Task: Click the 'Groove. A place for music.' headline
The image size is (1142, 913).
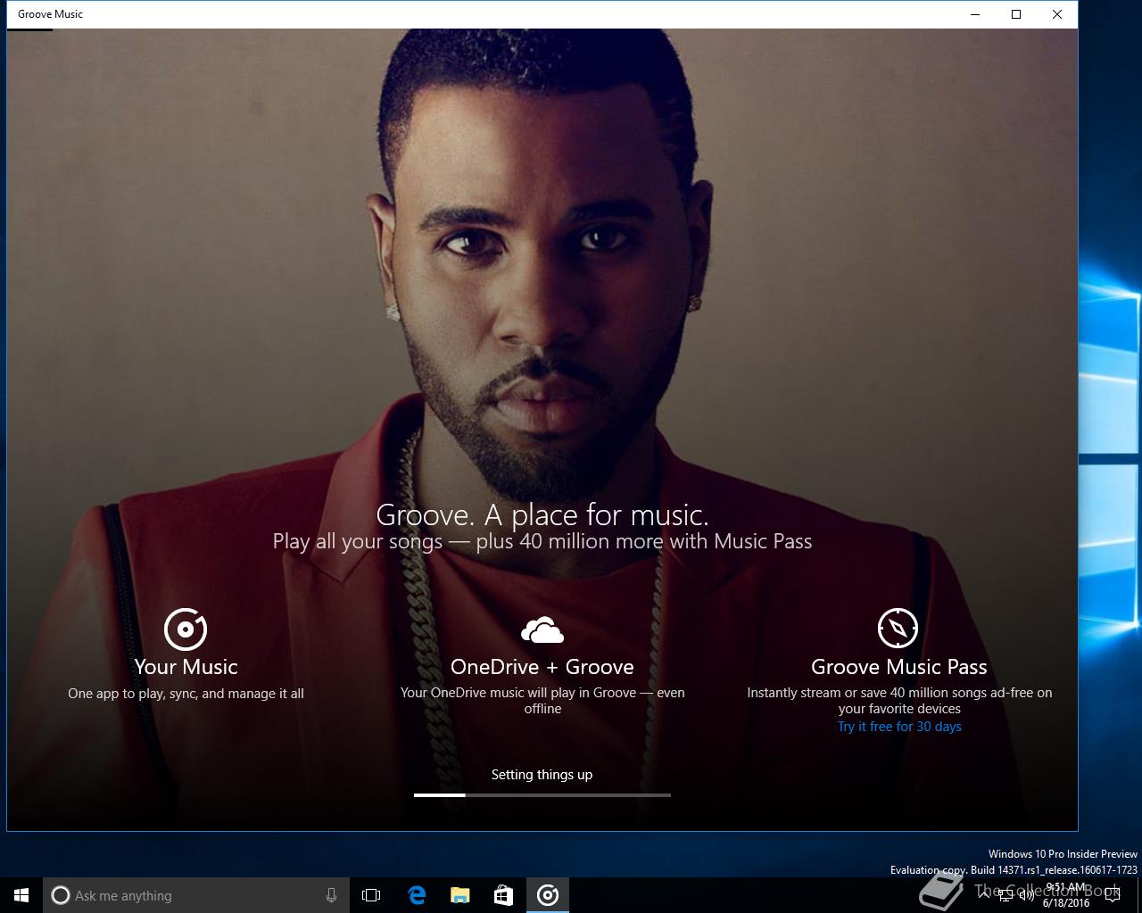Action: (542, 514)
